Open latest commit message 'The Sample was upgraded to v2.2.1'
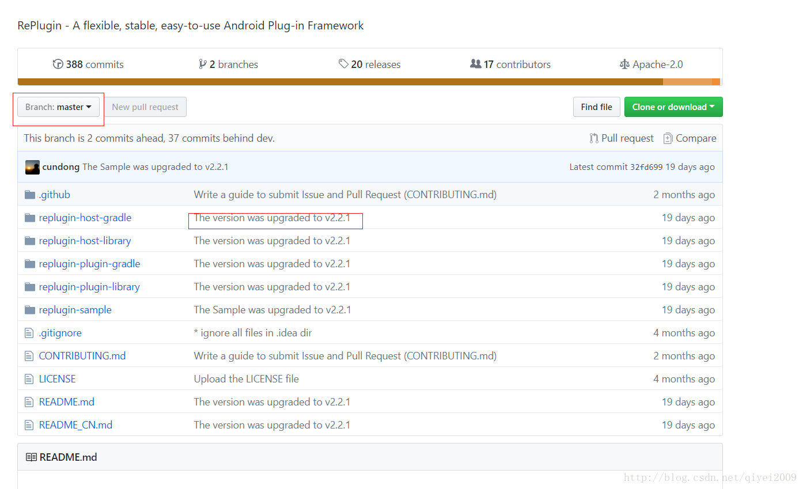 click(x=156, y=167)
